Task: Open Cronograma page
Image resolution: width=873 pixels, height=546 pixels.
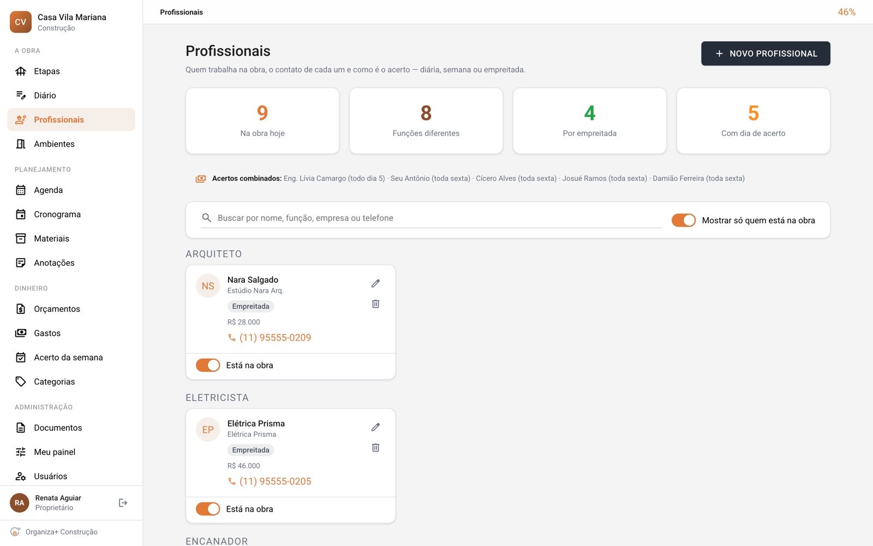Action: pos(71,214)
